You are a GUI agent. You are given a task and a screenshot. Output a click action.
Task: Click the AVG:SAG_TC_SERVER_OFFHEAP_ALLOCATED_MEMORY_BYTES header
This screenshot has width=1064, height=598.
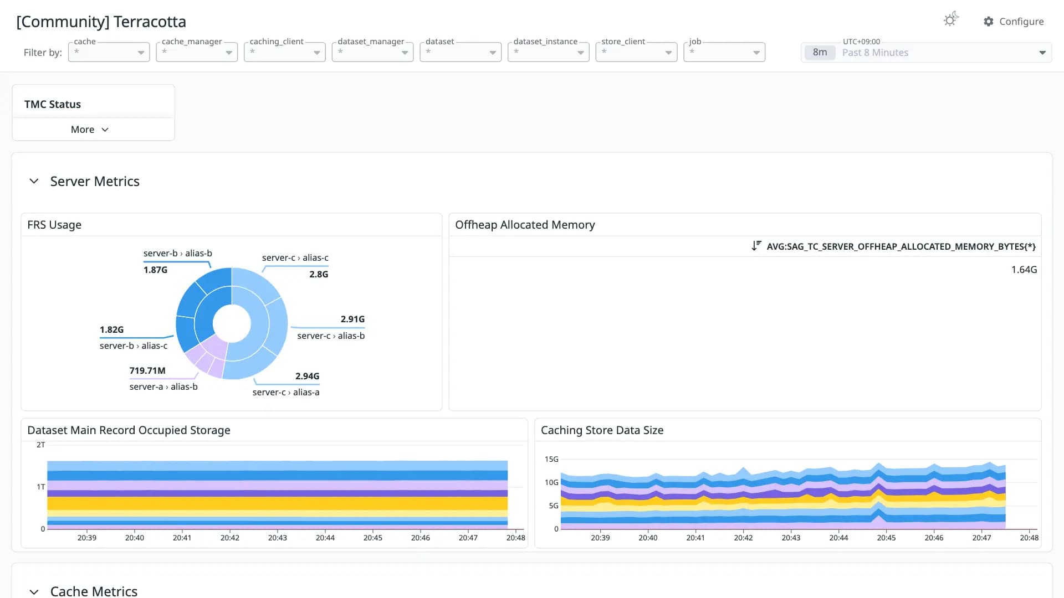tap(901, 246)
